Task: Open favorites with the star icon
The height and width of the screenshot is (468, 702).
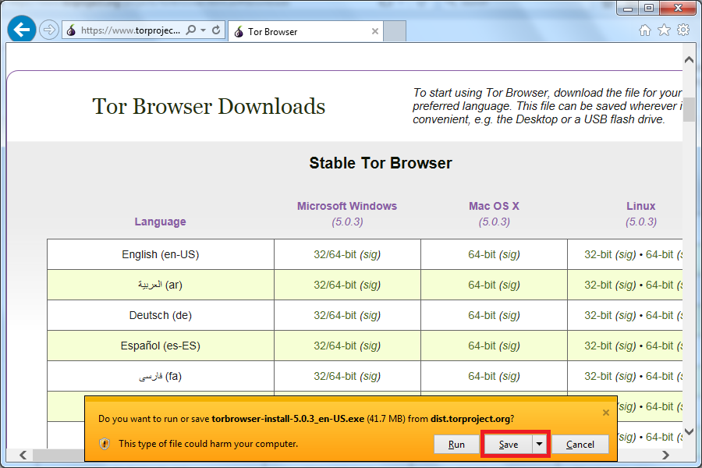Action: pyautogui.click(x=664, y=30)
